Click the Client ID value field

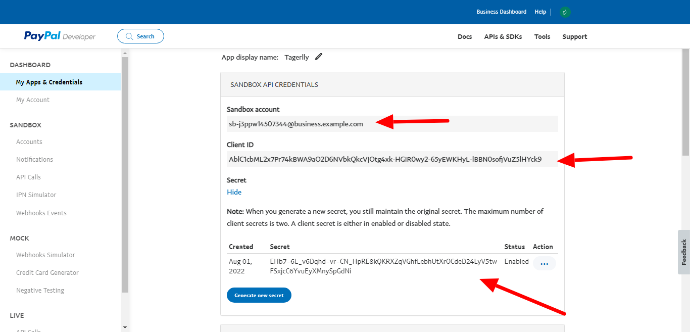(392, 159)
